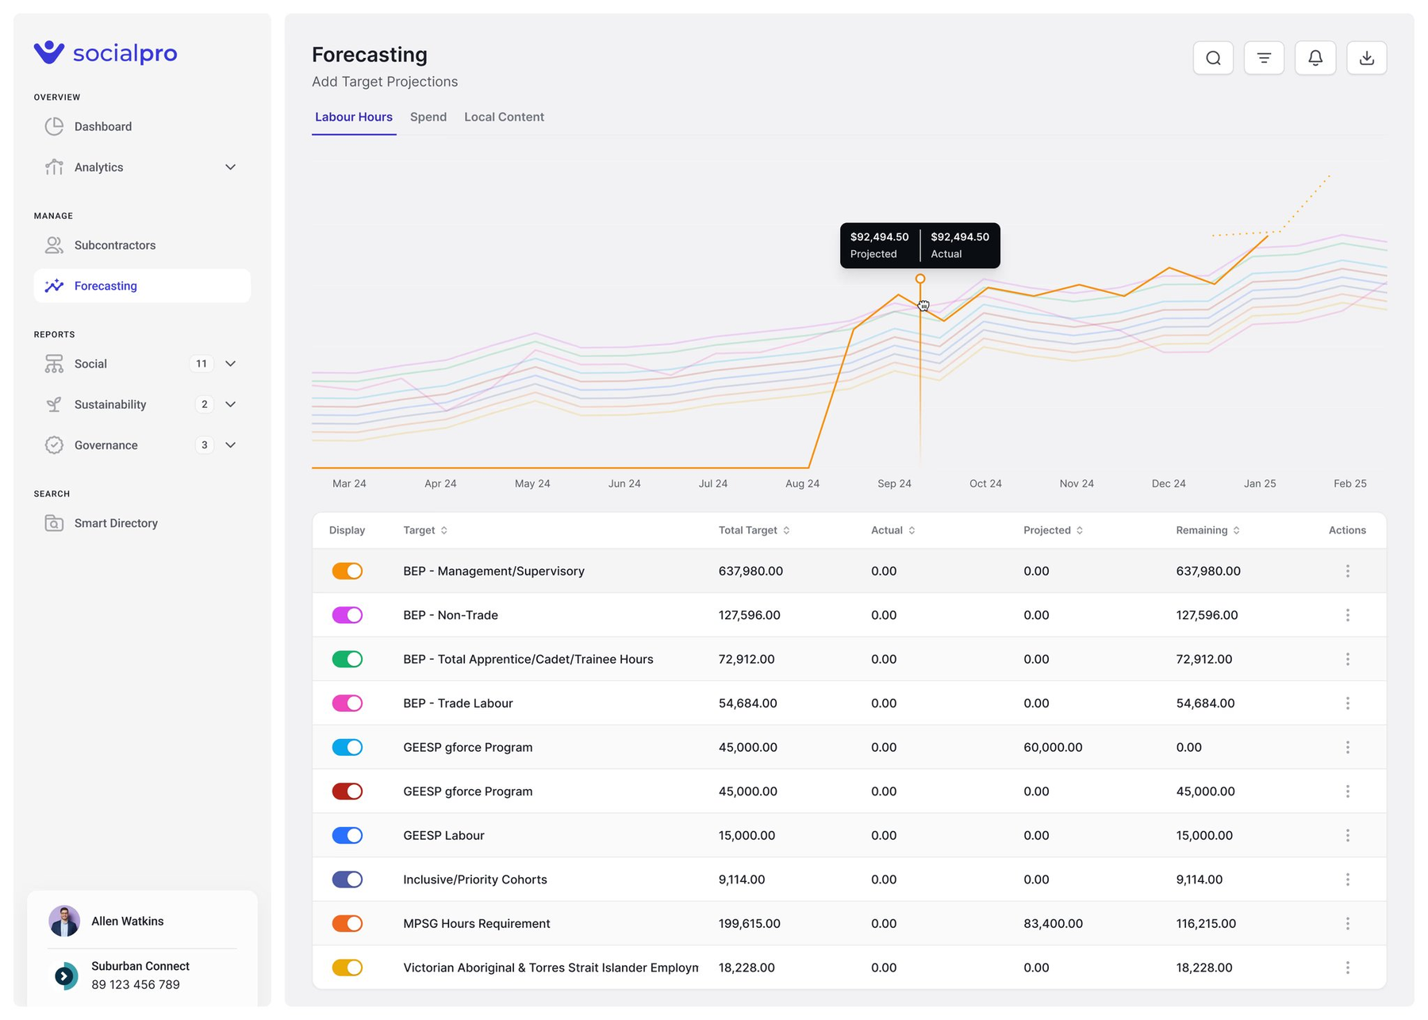Open actions menu for BEP - Total Apprentice row
1428x1020 pixels.
coord(1347,659)
